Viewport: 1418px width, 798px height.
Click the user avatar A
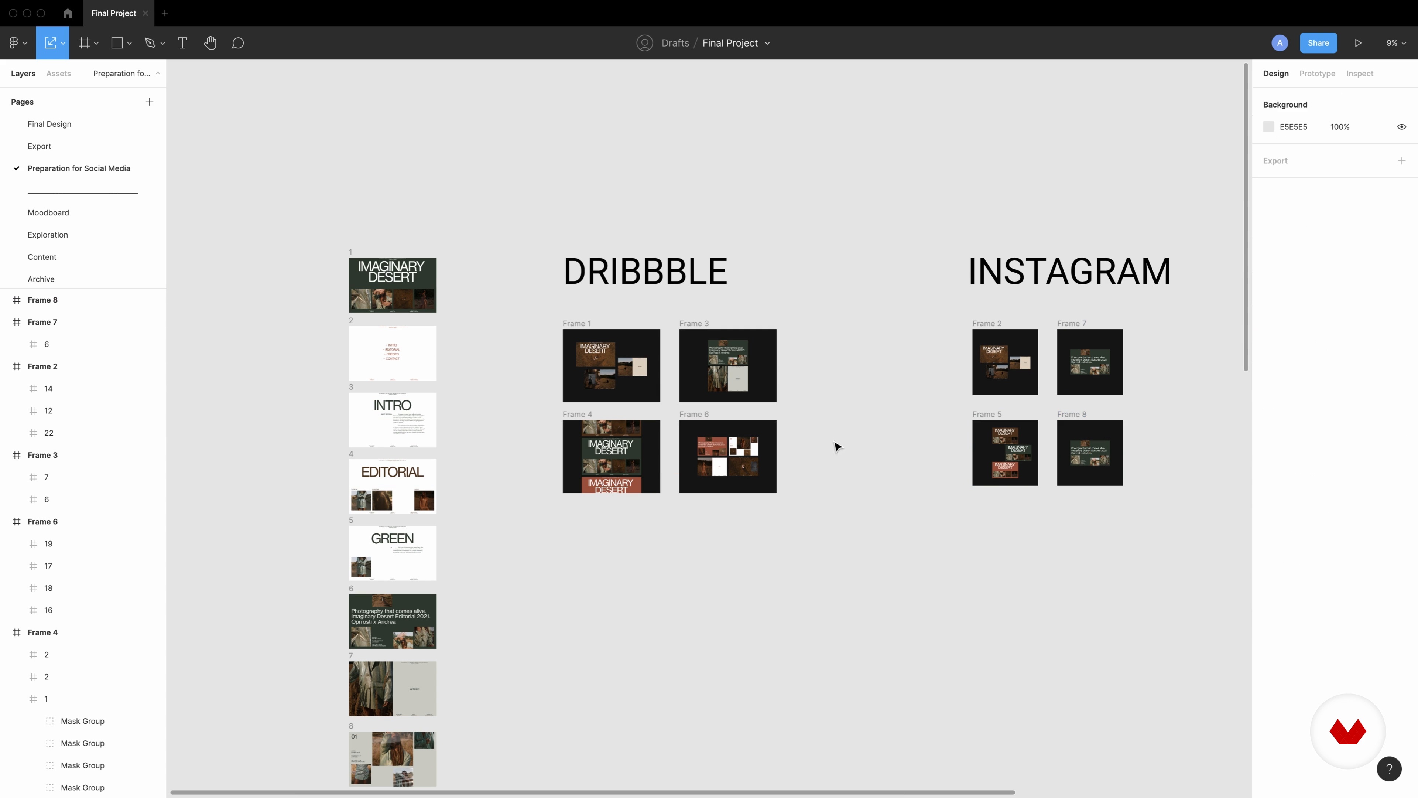pyautogui.click(x=1280, y=43)
